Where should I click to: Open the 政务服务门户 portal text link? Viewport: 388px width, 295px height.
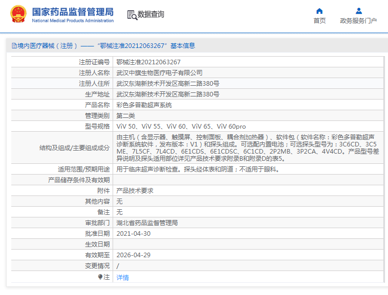358,21
